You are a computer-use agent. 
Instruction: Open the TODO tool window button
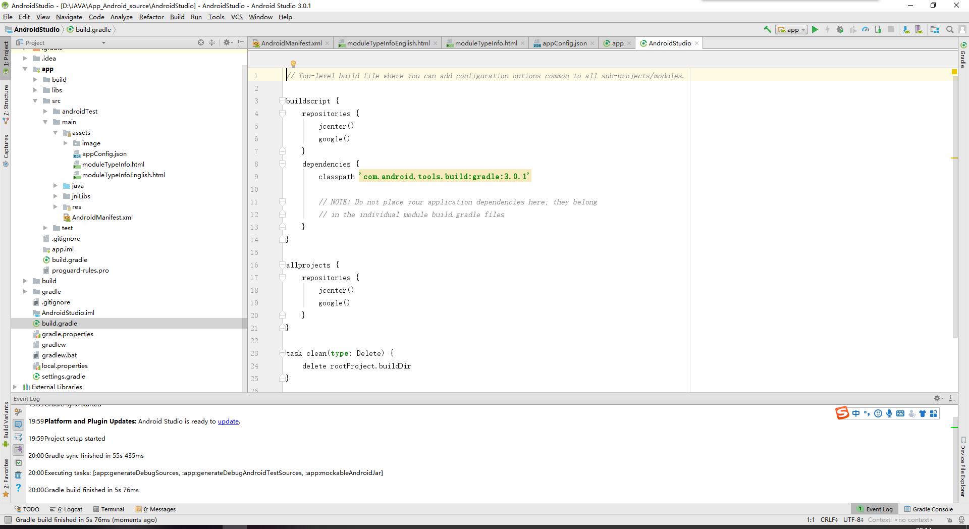[27, 509]
